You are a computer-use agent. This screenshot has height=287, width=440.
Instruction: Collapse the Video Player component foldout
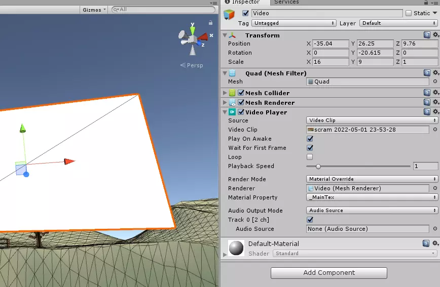coord(225,112)
